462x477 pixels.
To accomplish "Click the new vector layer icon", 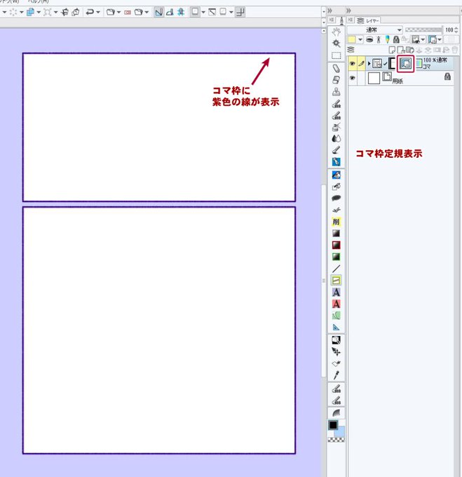I will click(401, 50).
